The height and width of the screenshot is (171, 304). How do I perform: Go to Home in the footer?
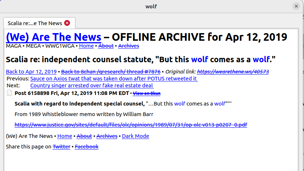[x=65, y=136]
